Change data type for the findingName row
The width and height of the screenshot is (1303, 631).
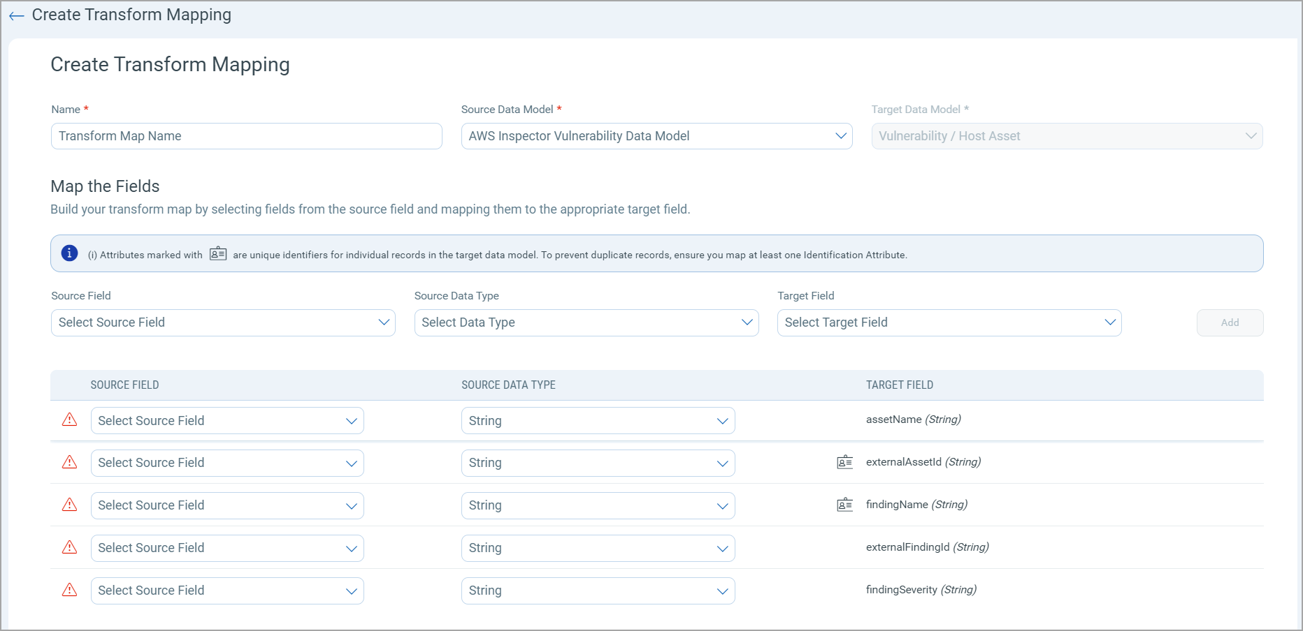pos(598,505)
